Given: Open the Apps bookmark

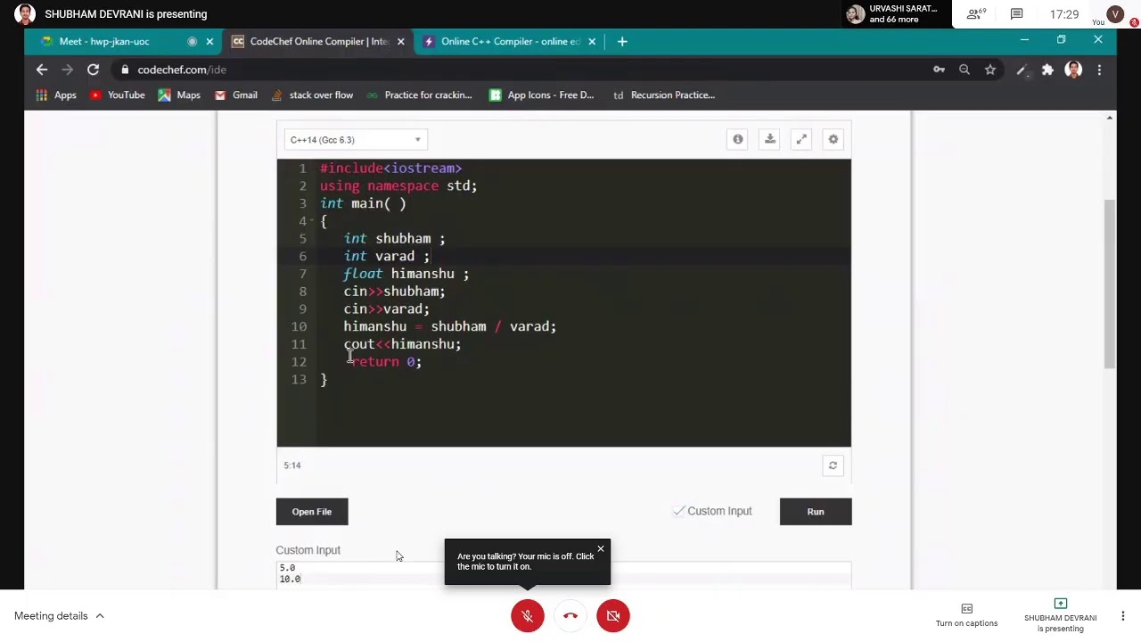Looking at the screenshot, I should pyautogui.click(x=56, y=95).
